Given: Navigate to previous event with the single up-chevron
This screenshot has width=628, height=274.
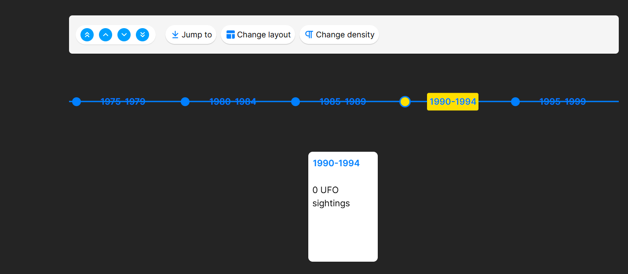Looking at the screenshot, I should 106,35.
